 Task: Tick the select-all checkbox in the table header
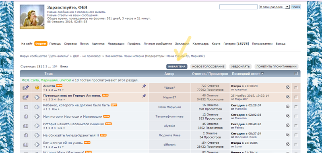(x=296, y=73)
